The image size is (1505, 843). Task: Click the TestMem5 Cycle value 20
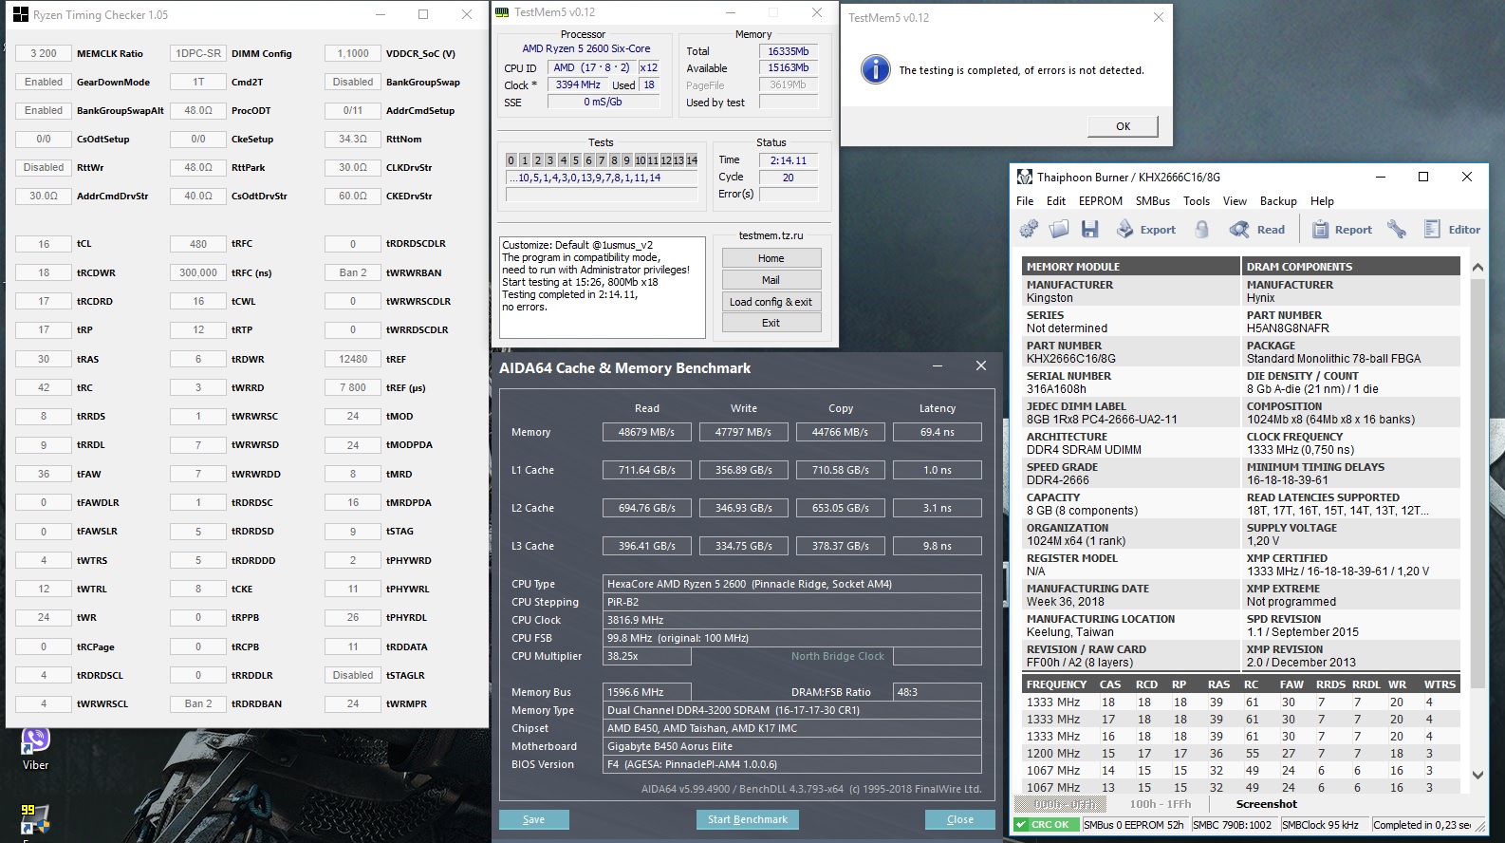[789, 178]
